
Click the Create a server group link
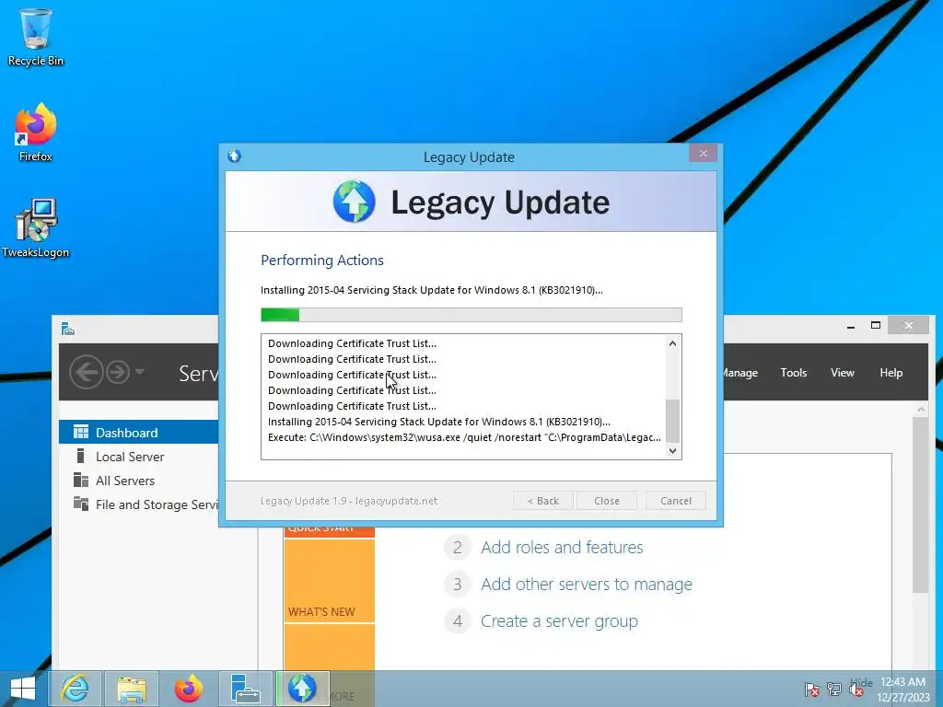[559, 621]
